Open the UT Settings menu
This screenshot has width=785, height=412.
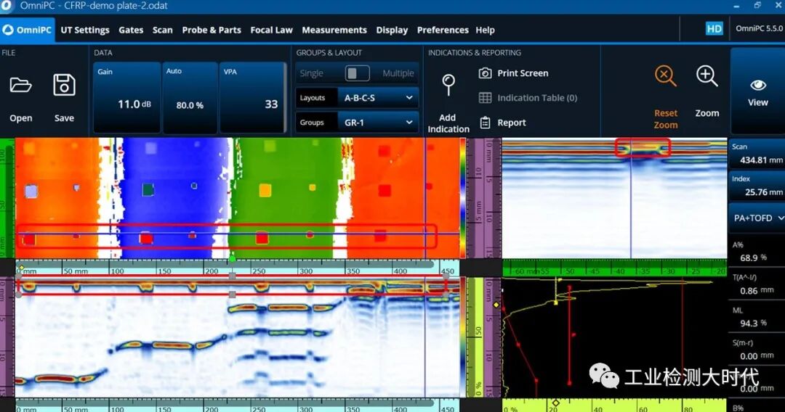point(85,30)
